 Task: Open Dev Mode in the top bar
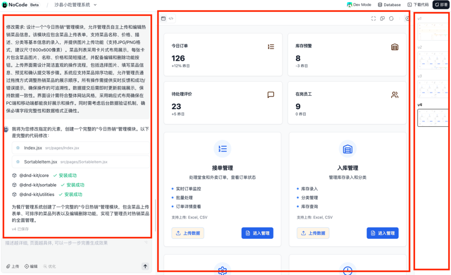tap(359, 5)
